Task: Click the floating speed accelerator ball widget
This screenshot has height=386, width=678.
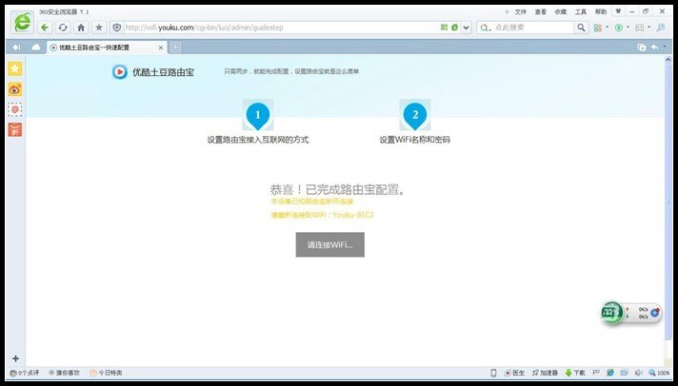Action: 612,312
